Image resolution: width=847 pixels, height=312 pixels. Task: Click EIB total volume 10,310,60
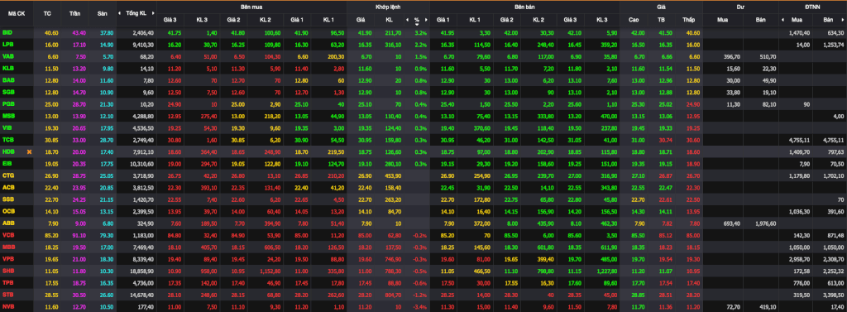(142, 163)
